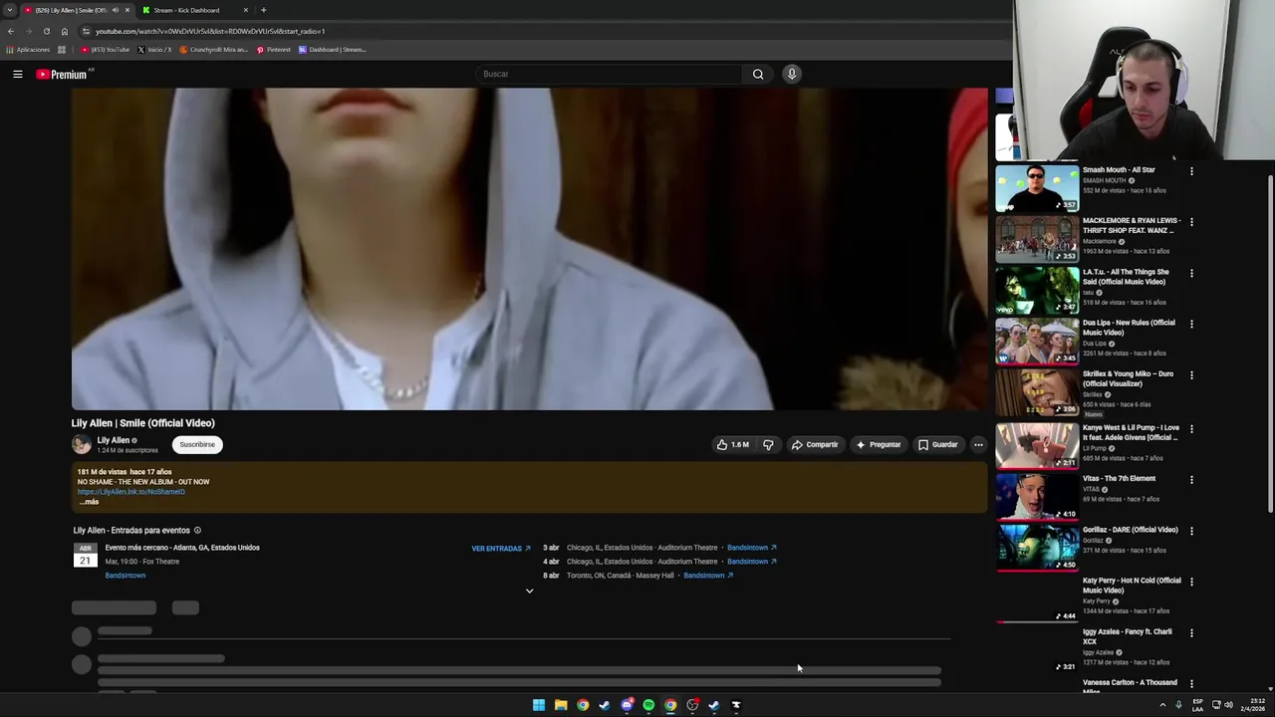Mute the Lily Allen tab audio icon
The height and width of the screenshot is (717, 1275).
tap(115, 10)
